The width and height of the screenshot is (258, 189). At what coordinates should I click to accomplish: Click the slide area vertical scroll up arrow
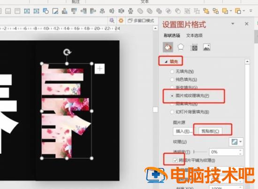(x=155, y=29)
